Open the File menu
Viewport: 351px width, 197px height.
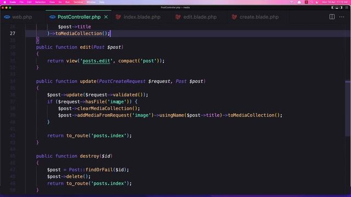pyautogui.click(x=21, y=2)
